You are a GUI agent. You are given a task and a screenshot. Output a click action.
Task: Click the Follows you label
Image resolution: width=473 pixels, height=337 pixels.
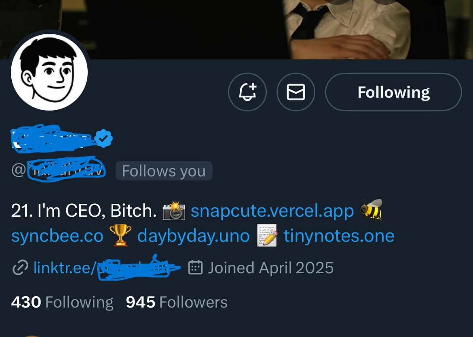pos(164,171)
